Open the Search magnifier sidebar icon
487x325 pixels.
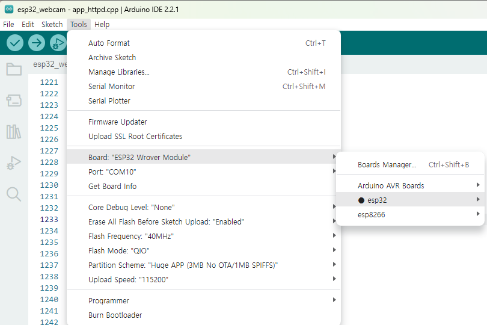tap(14, 194)
